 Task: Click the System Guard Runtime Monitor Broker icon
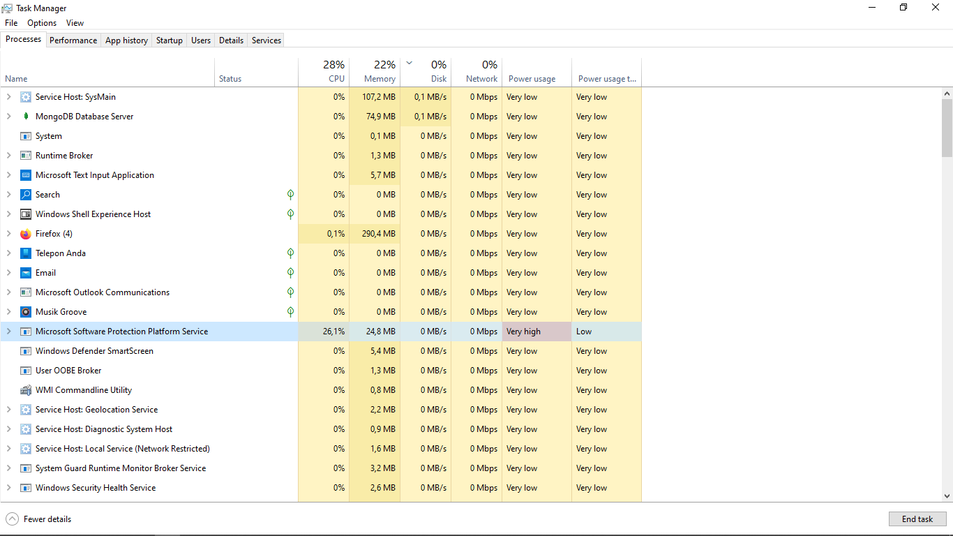[x=26, y=468]
